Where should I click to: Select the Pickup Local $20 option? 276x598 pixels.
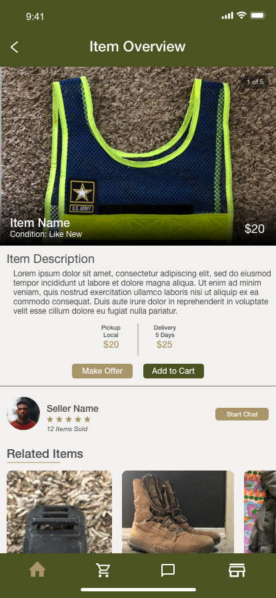111,337
